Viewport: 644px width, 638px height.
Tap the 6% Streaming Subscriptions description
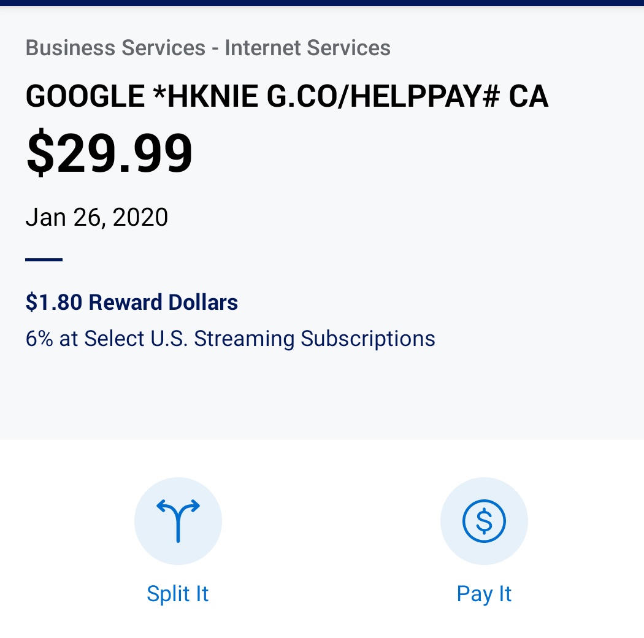[230, 339]
